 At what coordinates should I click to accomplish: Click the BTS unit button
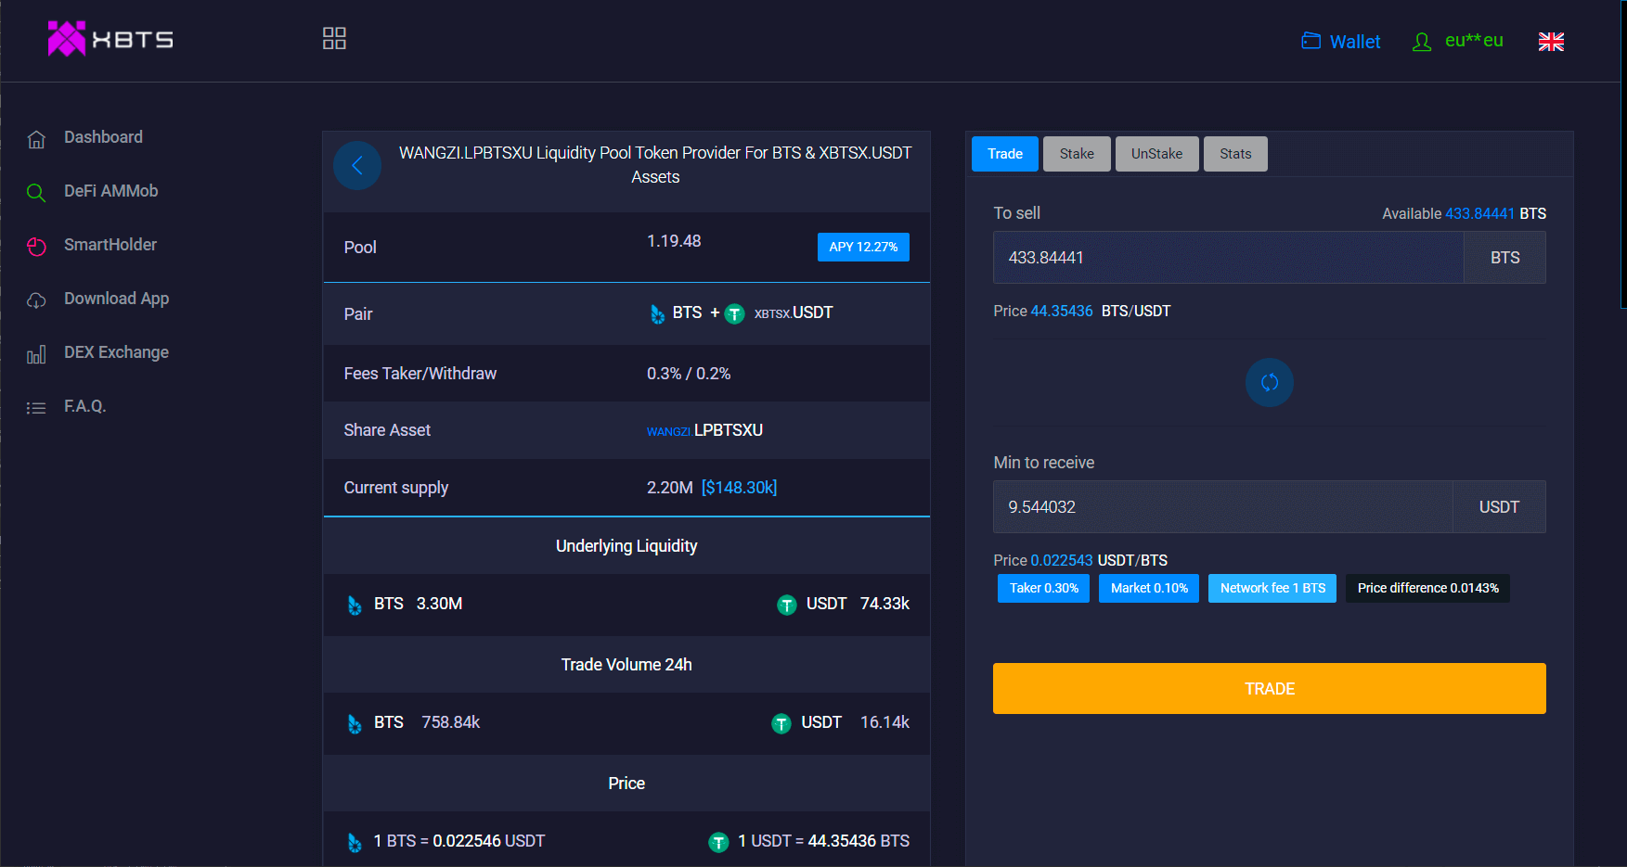(1504, 257)
